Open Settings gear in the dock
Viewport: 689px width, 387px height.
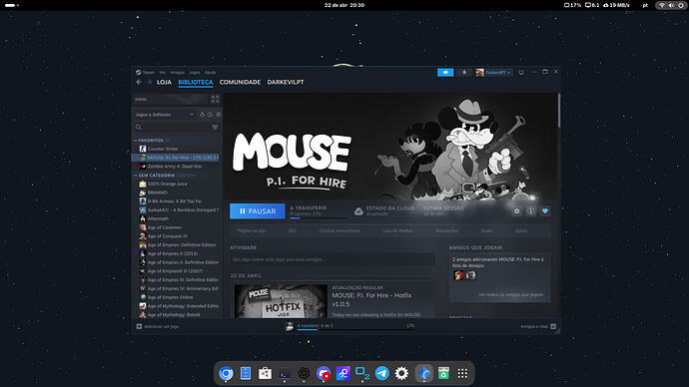[x=401, y=373]
